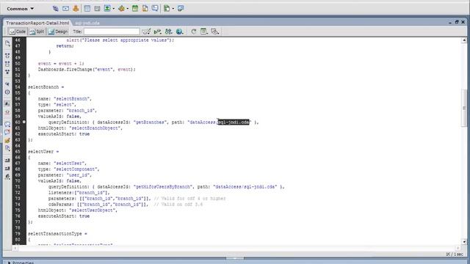This screenshot has width=470, height=264.
Task: Restore down the document window
Action: 457,22
